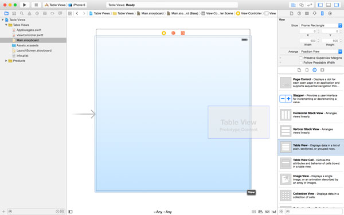The width and height of the screenshot is (344, 215).
Task: Show the Quick Help inspector
Action: pyautogui.click(x=299, y=13)
